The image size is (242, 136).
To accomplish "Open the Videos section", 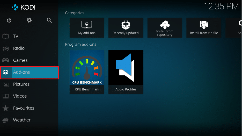I will [x=20, y=96].
